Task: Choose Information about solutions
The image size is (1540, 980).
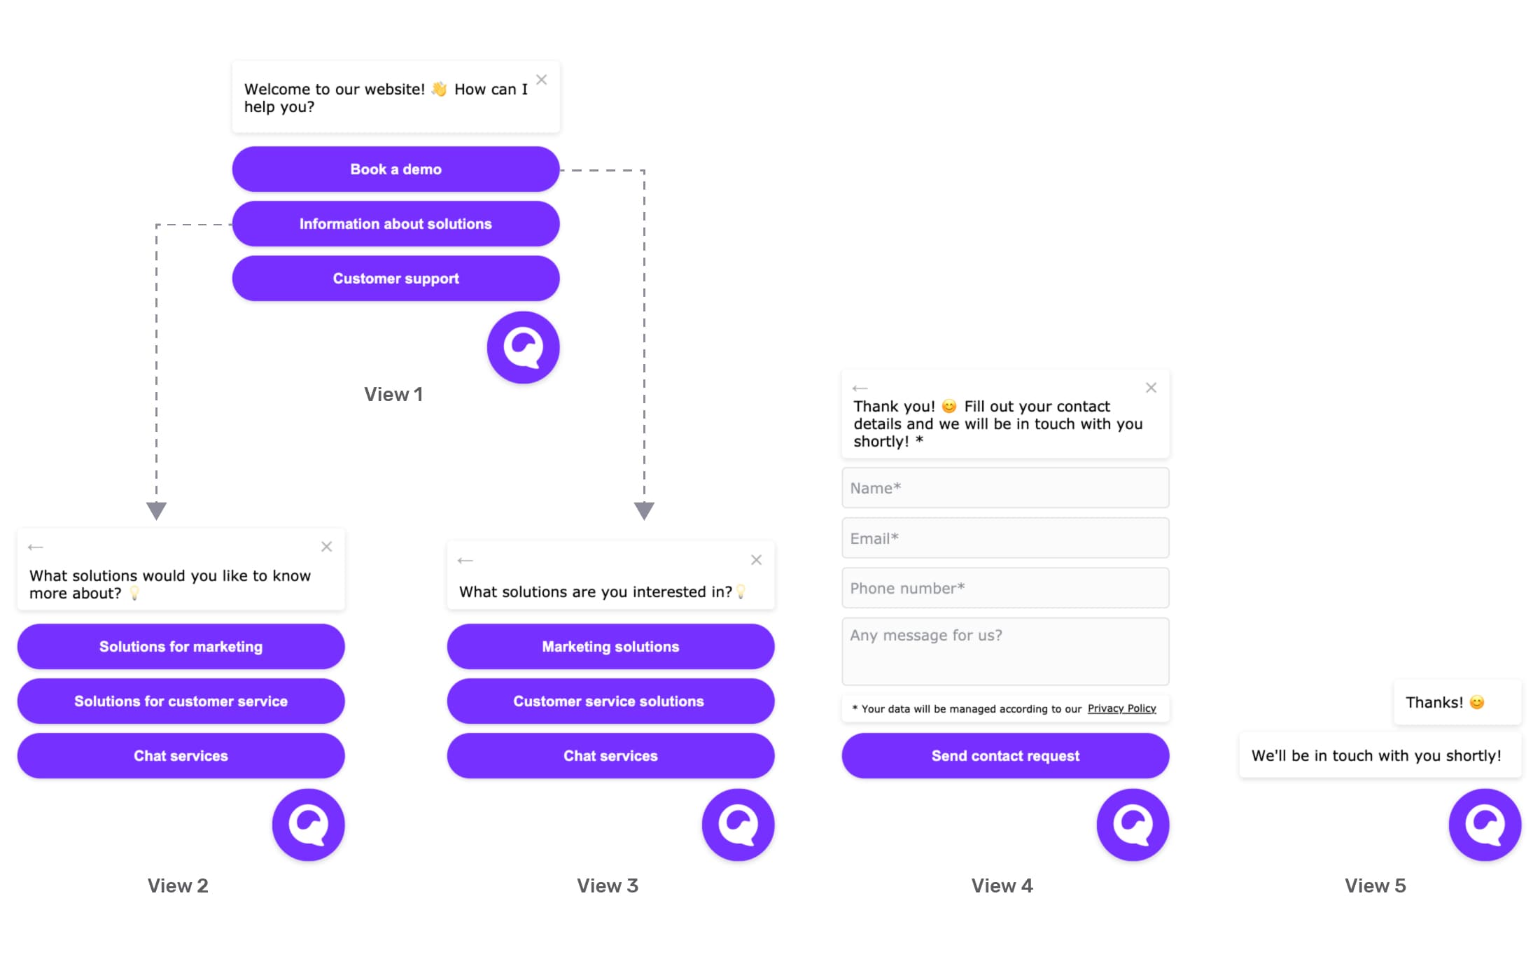Action: pyautogui.click(x=395, y=223)
